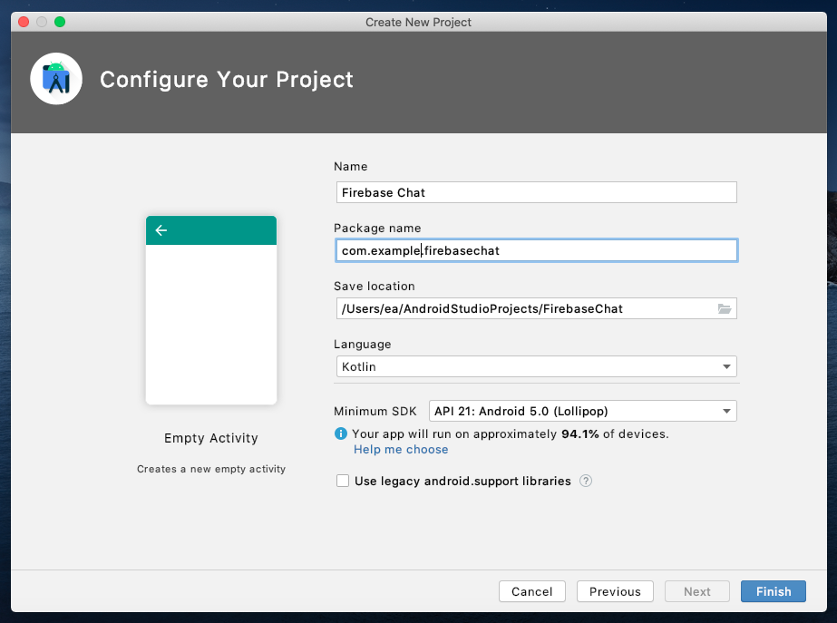Screen dimensions: 837x623
Task: Click the Save location label
Action: [375, 287]
